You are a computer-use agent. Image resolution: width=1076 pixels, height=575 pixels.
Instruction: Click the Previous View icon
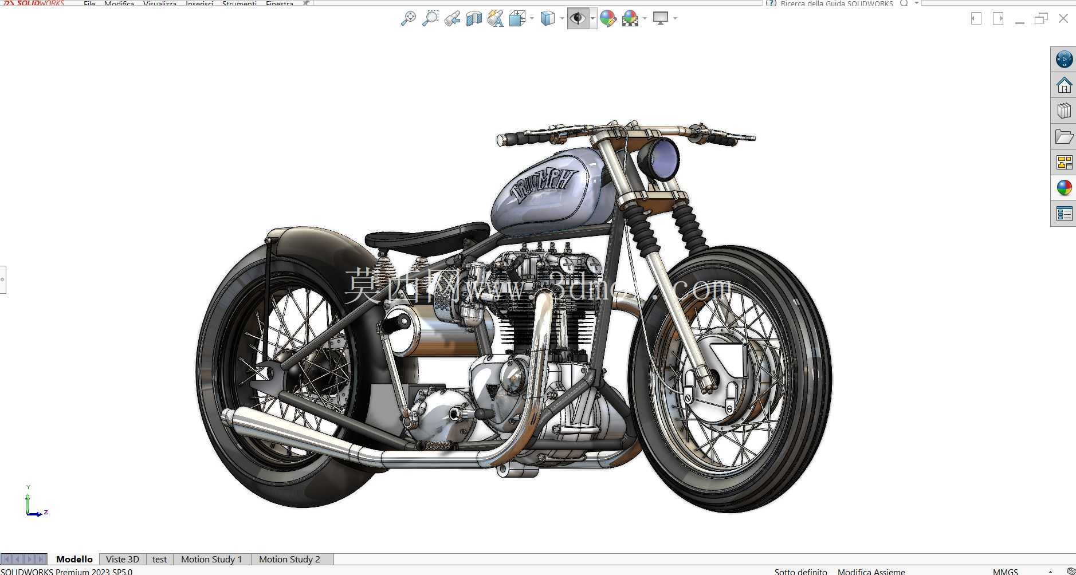pos(452,18)
